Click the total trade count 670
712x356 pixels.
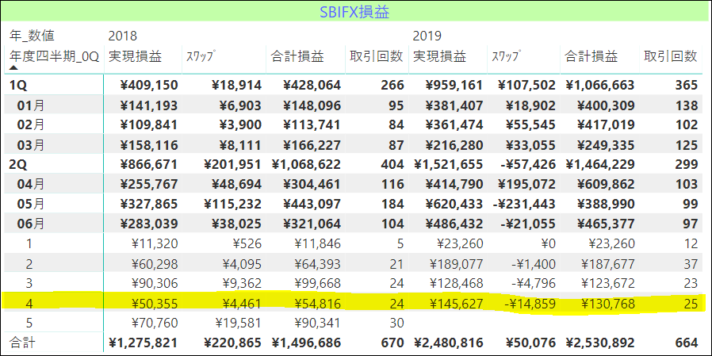[x=392, y=343]
